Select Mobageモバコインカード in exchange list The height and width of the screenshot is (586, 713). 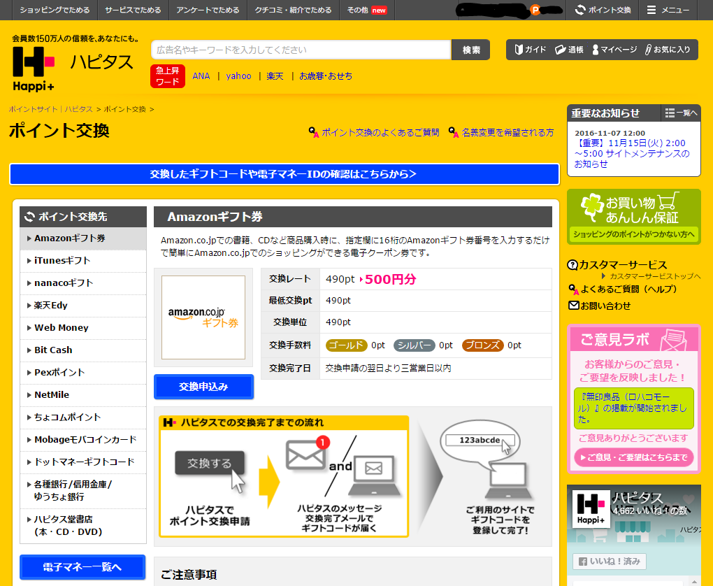pyautogui.click(x=83, y=439)
